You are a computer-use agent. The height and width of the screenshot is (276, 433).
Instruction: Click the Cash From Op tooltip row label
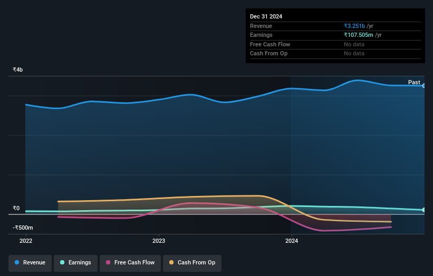click(x=268, y=54)
